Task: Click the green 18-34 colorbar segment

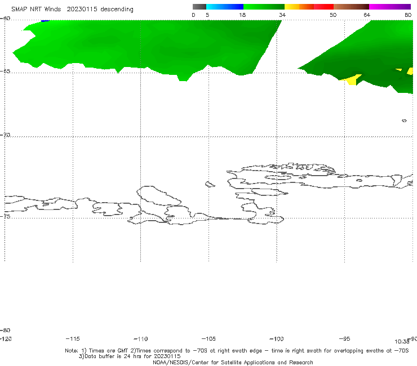Action: click(264, 7)
